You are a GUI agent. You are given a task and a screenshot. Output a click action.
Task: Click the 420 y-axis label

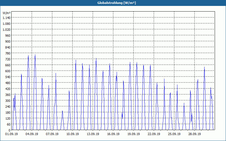8,89
